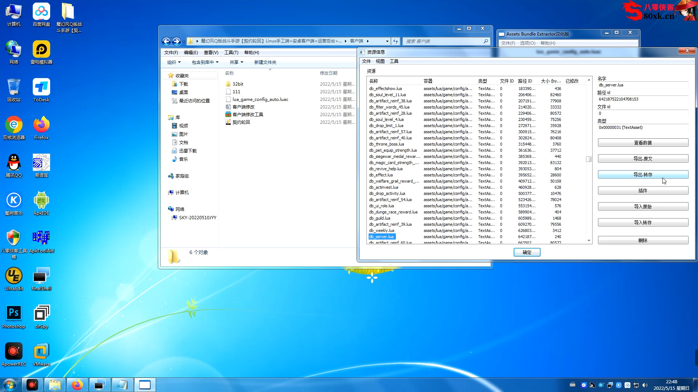The height and width of the screenshot is (392, 698).
Task: Open the 组织 dropdown in Explorer toolbar
Action: click(174, 62)
